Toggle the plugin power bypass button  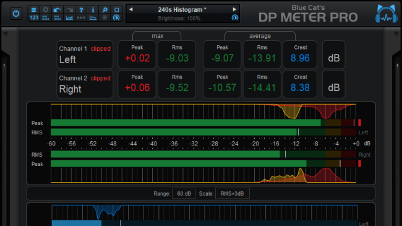tap(16, 14)
